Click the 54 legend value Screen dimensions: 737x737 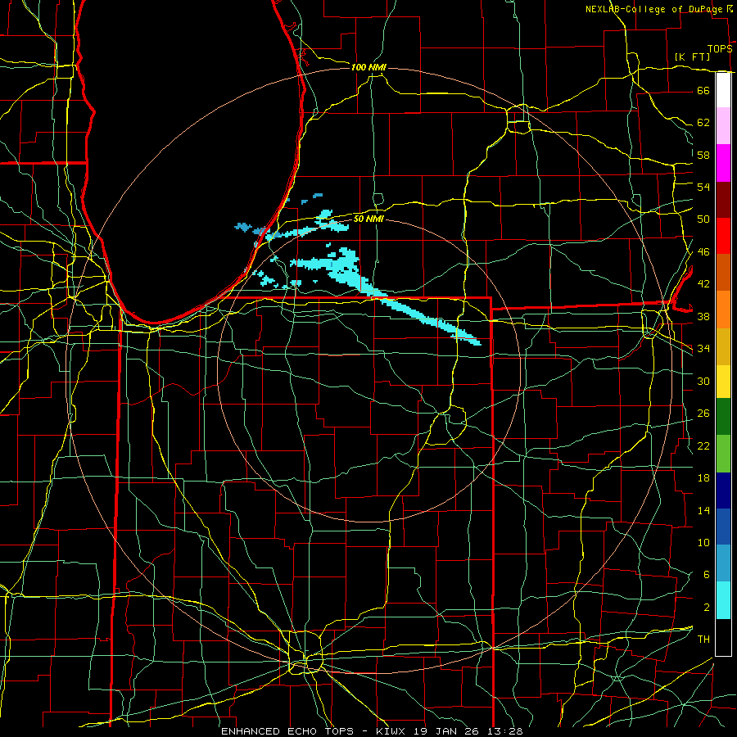click(x=703, y=187)
